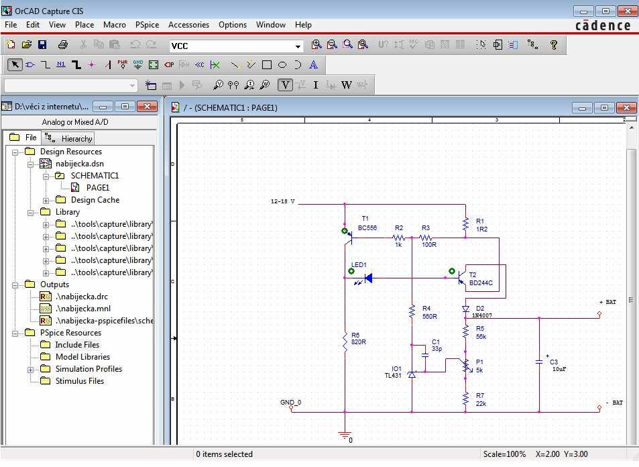
Task: Expand the Simulation Profiles folder
Action: click(x=31, y=370)
